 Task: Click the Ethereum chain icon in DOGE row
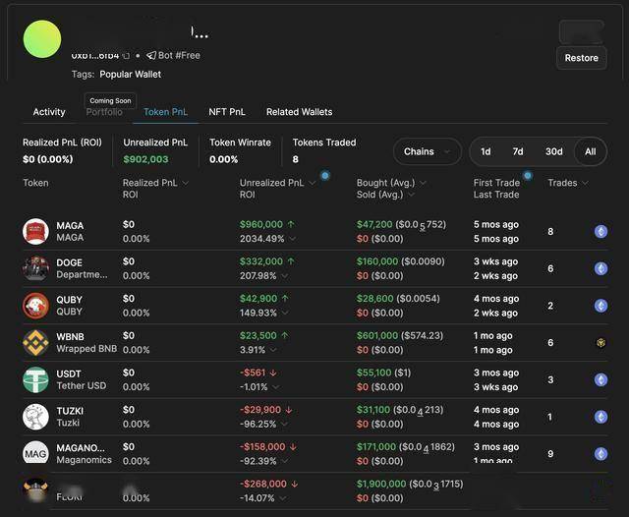tap(600, 268)
